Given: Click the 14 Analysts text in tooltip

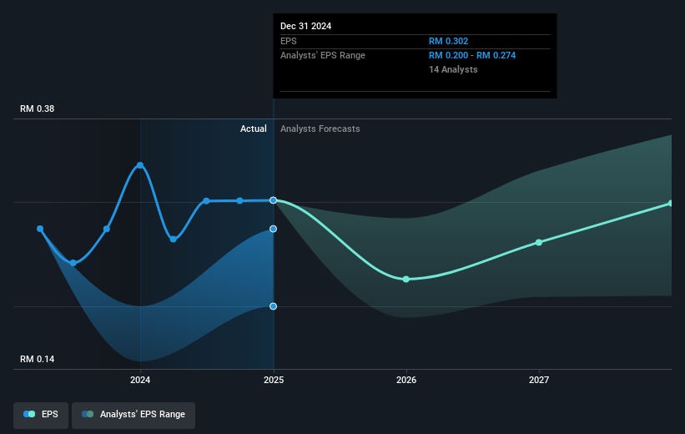Looking at the screenshot, I should (x=453, y=69).
